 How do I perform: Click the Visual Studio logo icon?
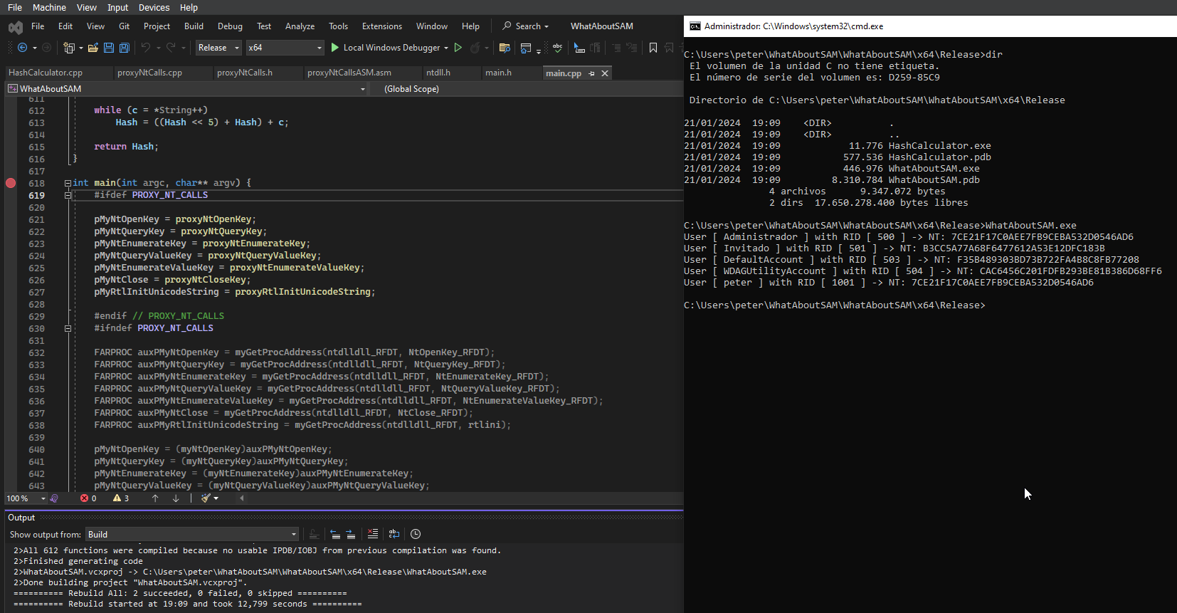point(16,27)
